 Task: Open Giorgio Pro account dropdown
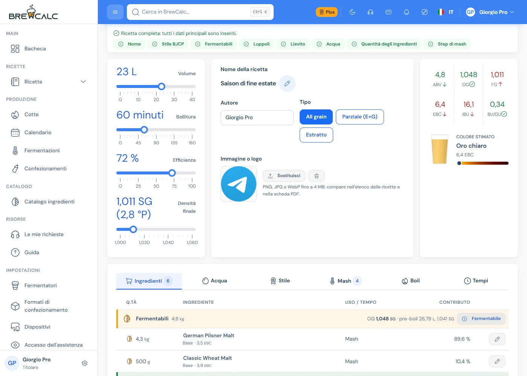tap(490, 12)
